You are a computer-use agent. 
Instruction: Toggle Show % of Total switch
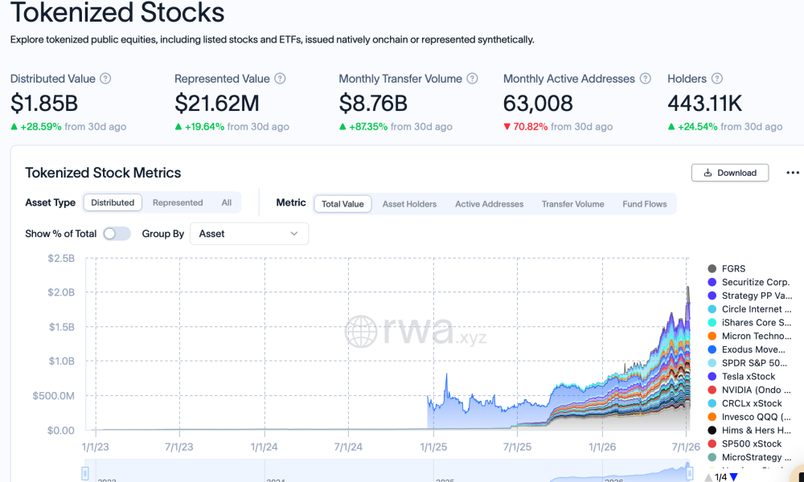pos(117,234)
